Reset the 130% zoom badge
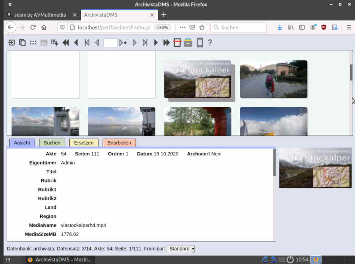The height and width of the screenshot is (264, 355). point(163,27)
